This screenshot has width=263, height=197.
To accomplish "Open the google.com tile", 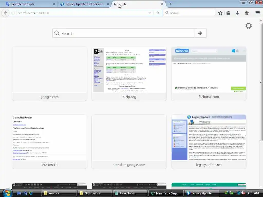I will [50, 74].
